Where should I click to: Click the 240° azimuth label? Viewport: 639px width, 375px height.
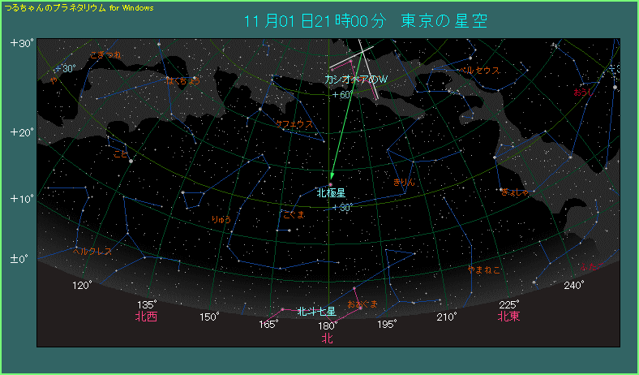pos(574,285)
